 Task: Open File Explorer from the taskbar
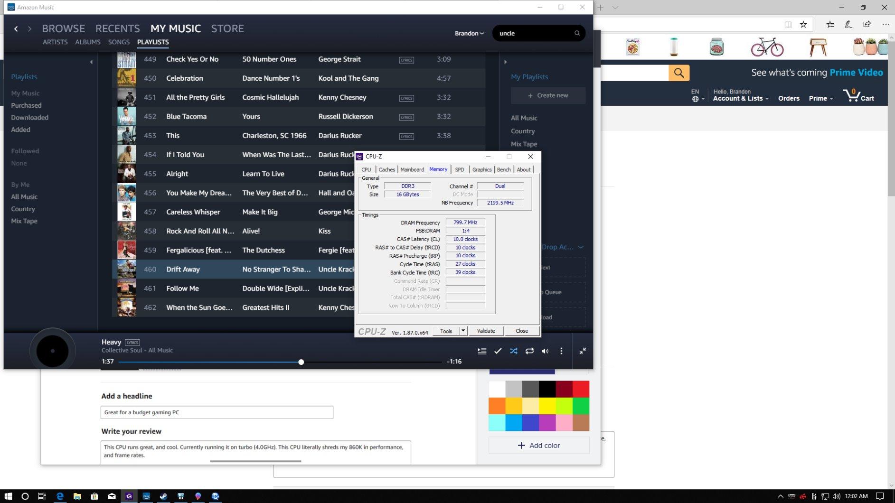tap(77, 496)
